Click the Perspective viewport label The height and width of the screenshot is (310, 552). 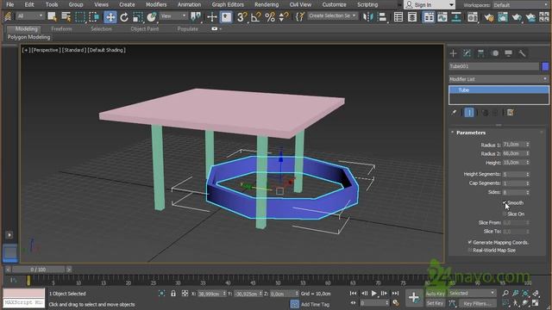coord(46,50)
